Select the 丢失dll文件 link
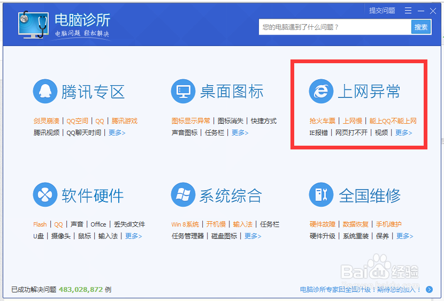The image size is (444, 301). pos(129,224)
